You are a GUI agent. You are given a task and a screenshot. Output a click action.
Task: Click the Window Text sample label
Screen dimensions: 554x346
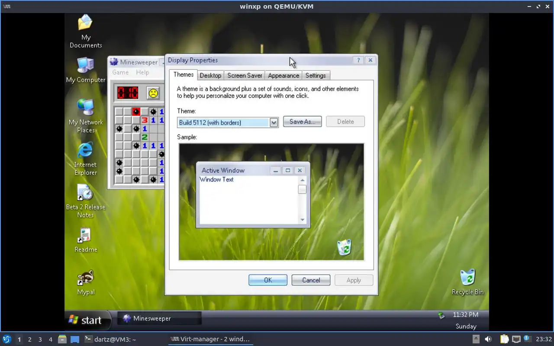pyautogui.click(x=216, y=179)
